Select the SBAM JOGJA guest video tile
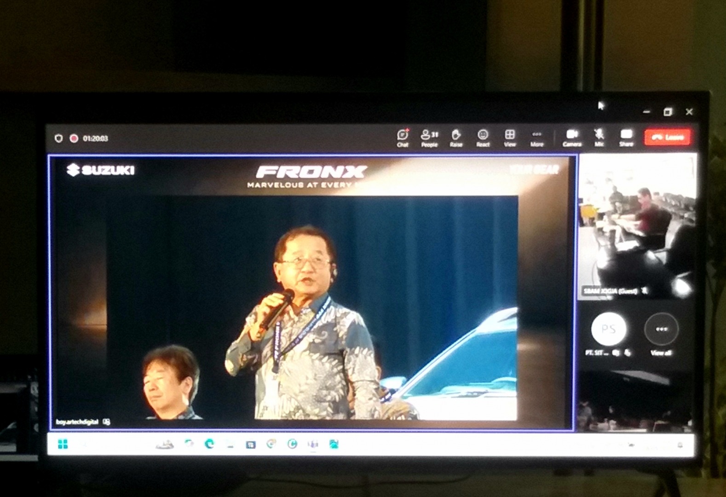This screenshot has width=726, height=497. [637, 227]
